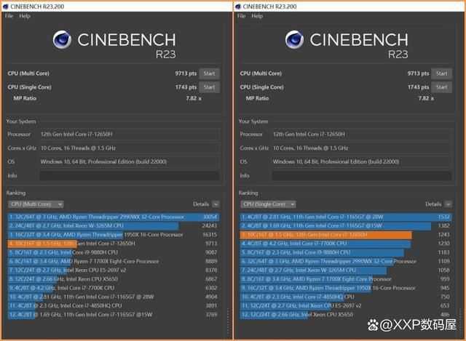Start CPU Single Core test in left window
This screenshot has height=341, width=466.
click(x=209, y=87)
